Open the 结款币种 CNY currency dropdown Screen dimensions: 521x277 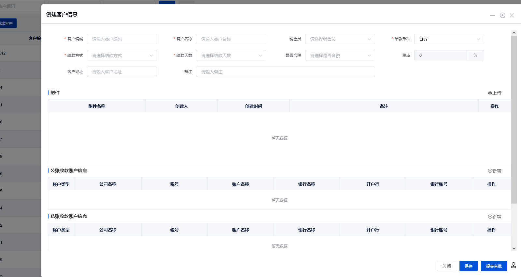[x=449, y=39]
